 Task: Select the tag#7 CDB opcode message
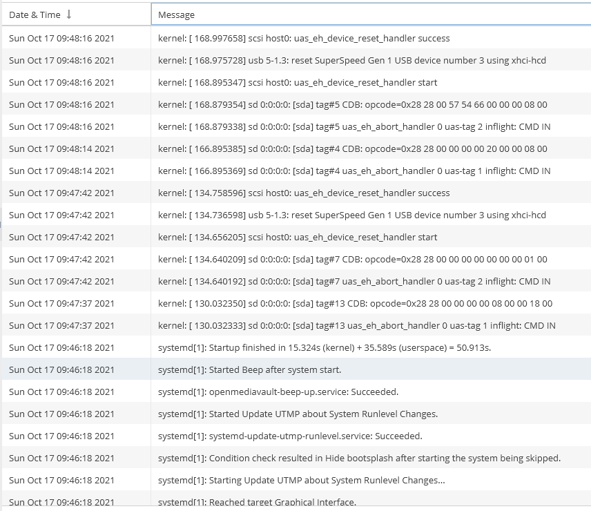353,259
